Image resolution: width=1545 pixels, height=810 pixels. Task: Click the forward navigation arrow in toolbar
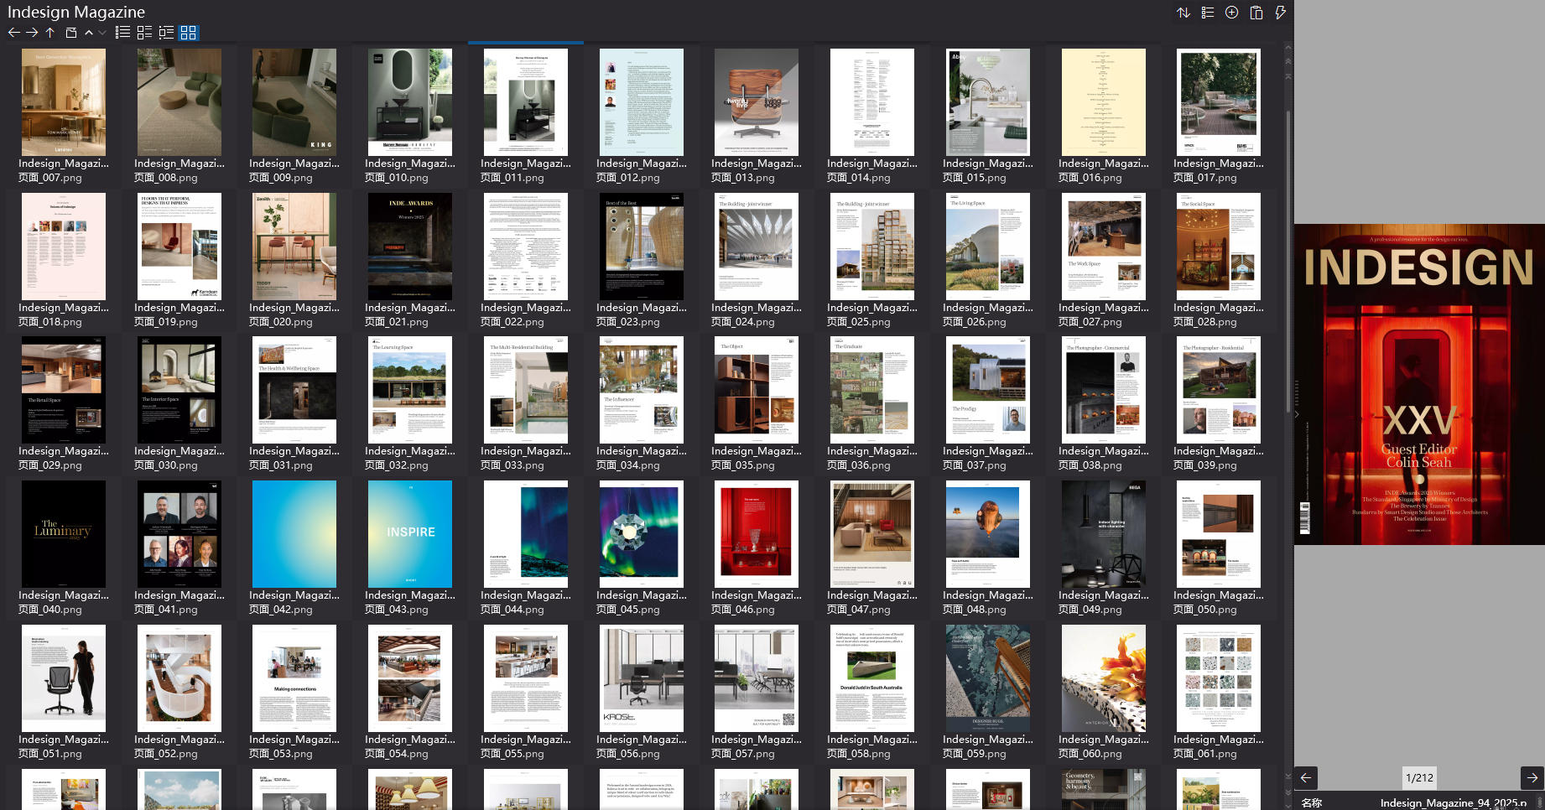pyautogui.click(x=32, y=33)
